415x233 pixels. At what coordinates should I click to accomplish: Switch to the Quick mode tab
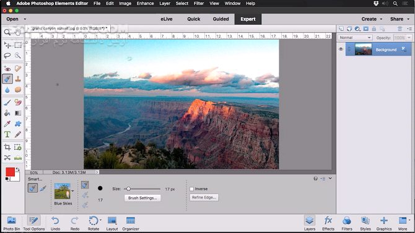pos(194,19)
